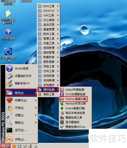
Task: Click the 刷新系统 F9 brush icon
Action: coord(9,83)
